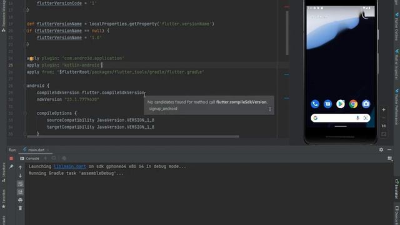The image size is (400, 225).
Task: Tap the Google Lens icon in search bar
Action: click(x=366, y=118)
